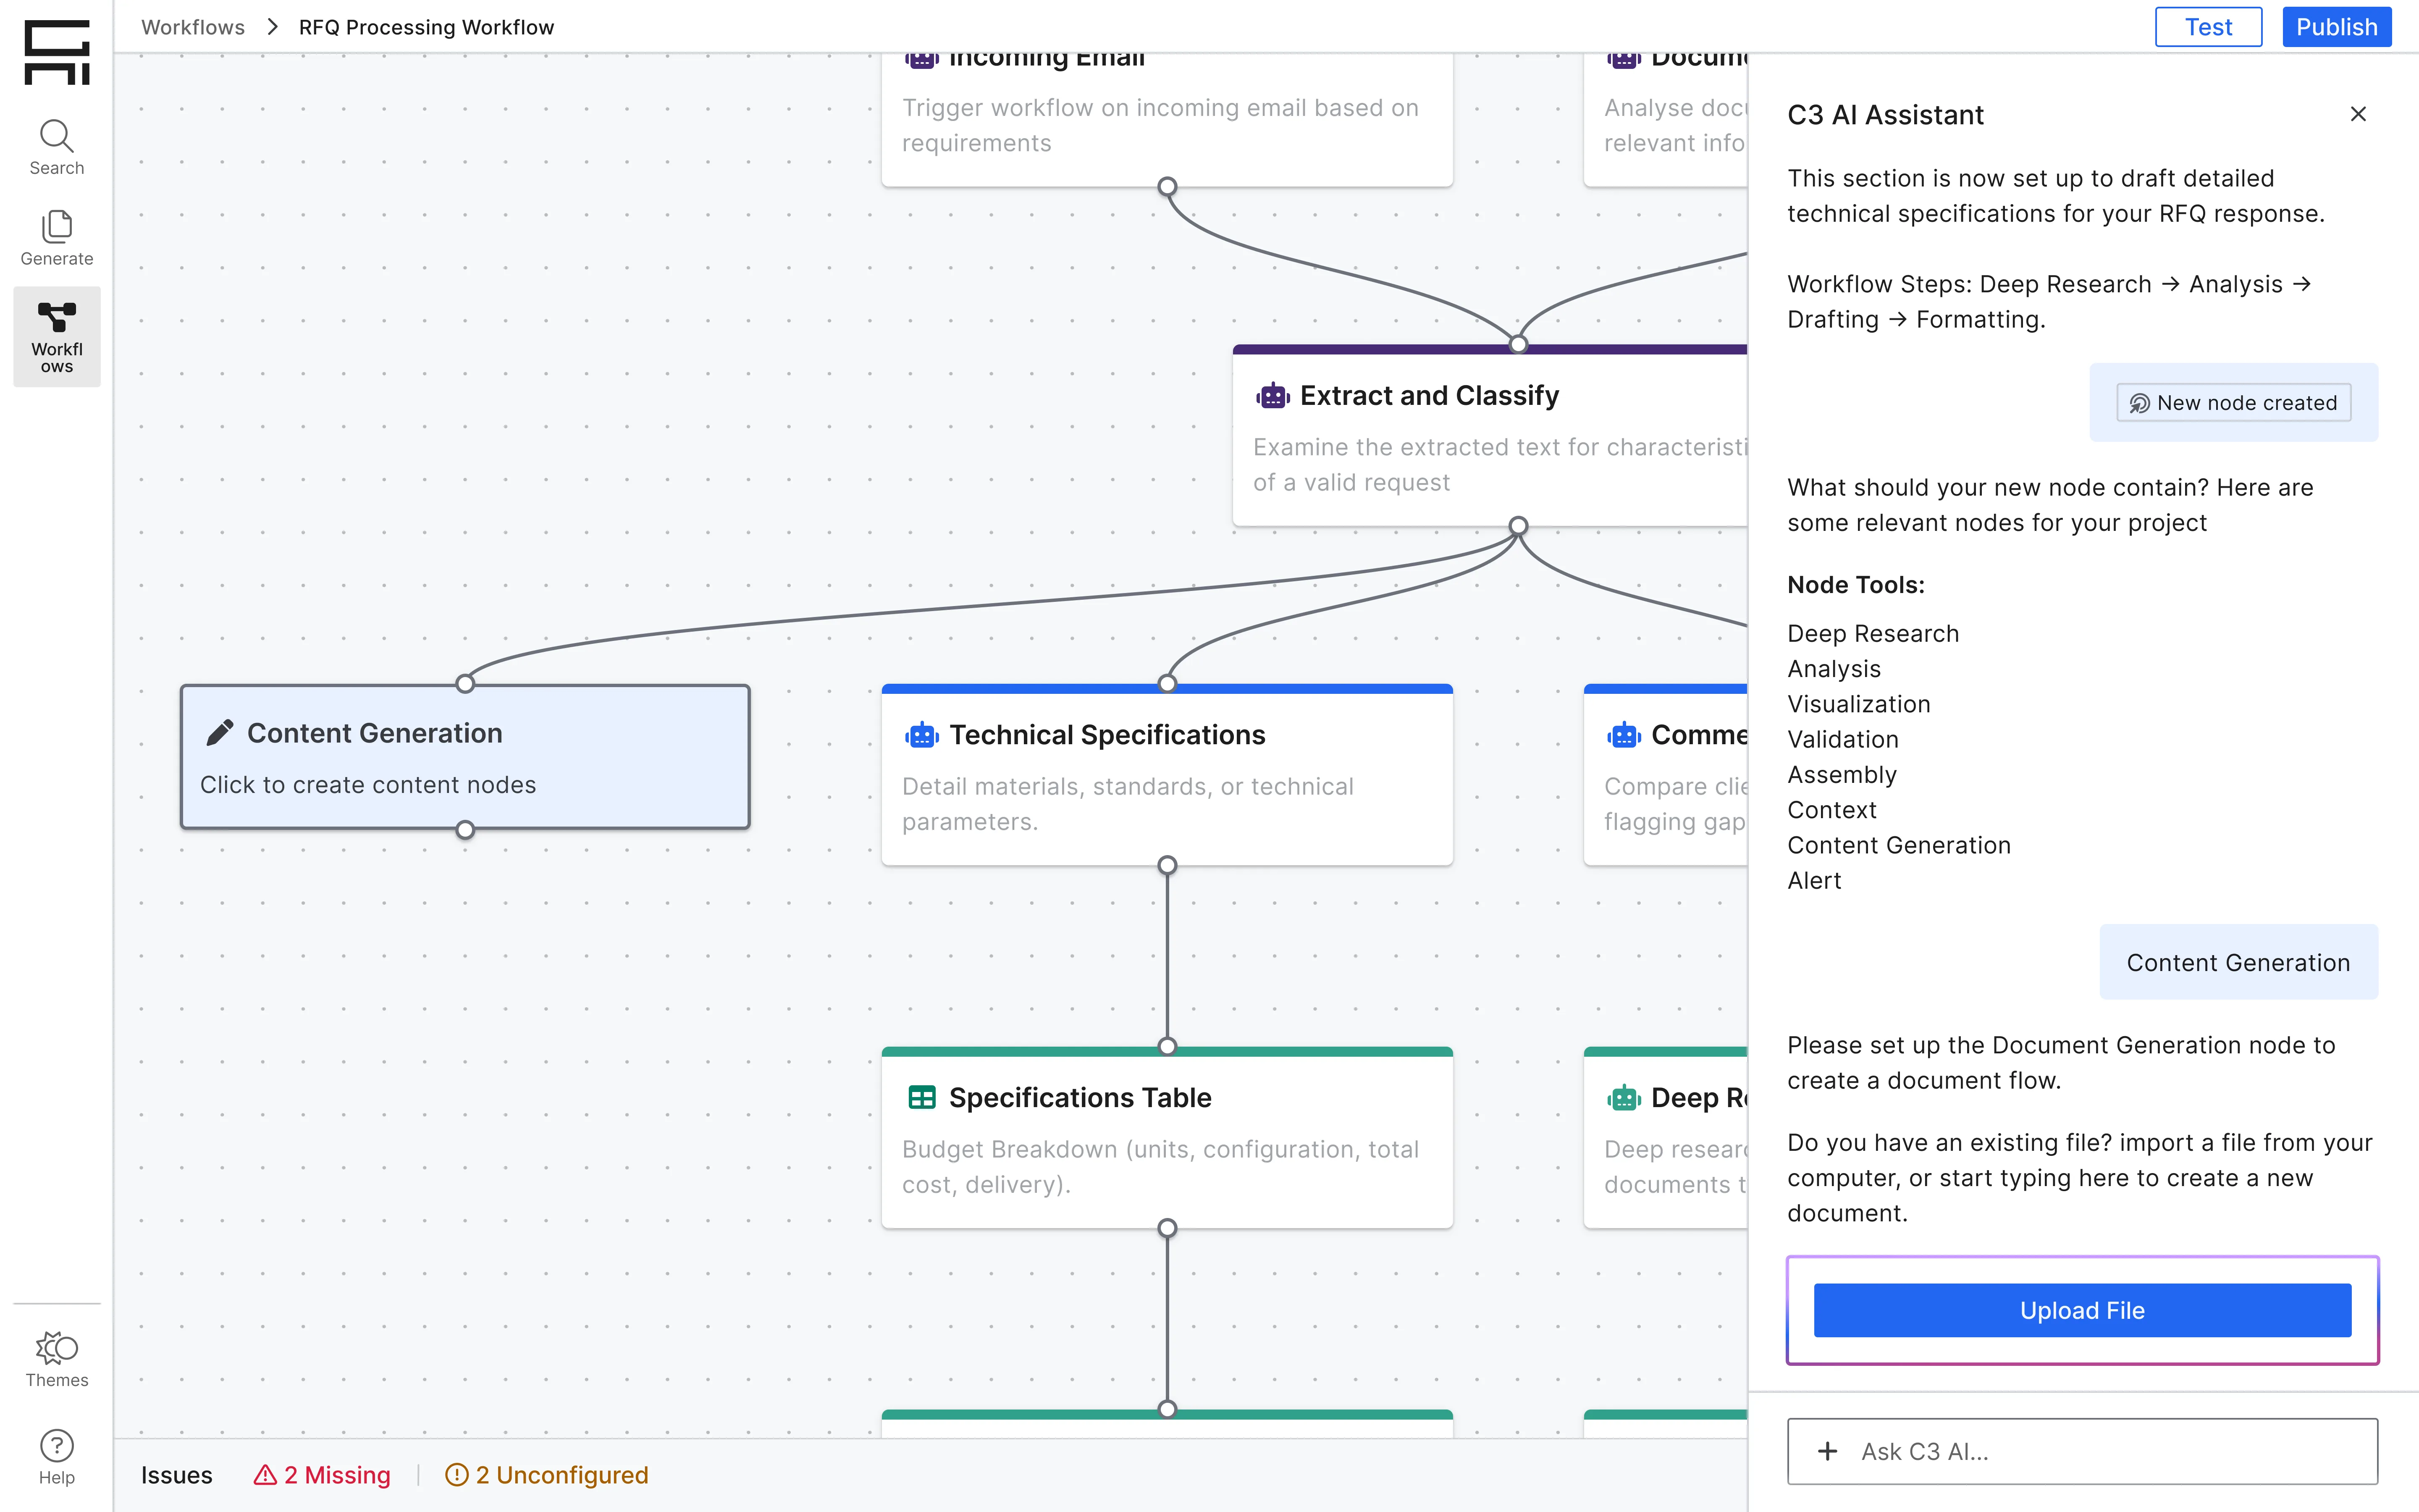
Task: Click the warning triangle icon next to Missing
Action: pyautogui.click(x=265, y=1475)
